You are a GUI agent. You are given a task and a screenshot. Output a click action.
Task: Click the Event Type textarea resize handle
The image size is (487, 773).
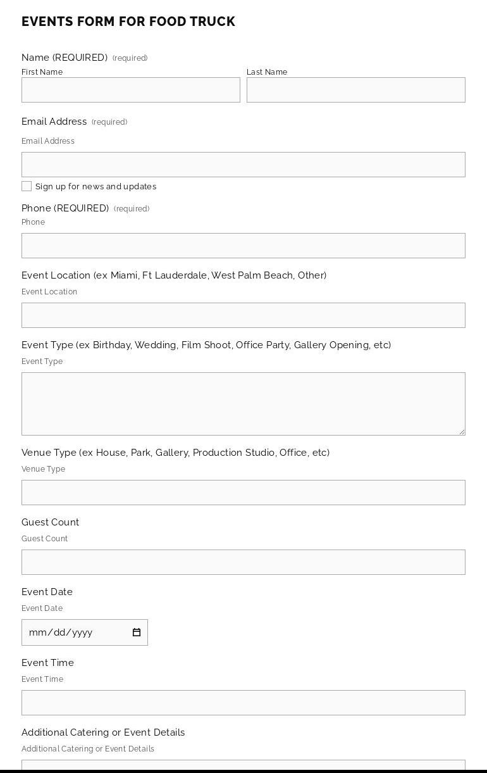(462, 432)
